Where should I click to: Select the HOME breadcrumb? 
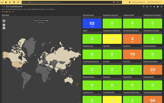(8, 12)
